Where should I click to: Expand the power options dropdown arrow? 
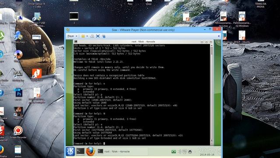(87, 36)
